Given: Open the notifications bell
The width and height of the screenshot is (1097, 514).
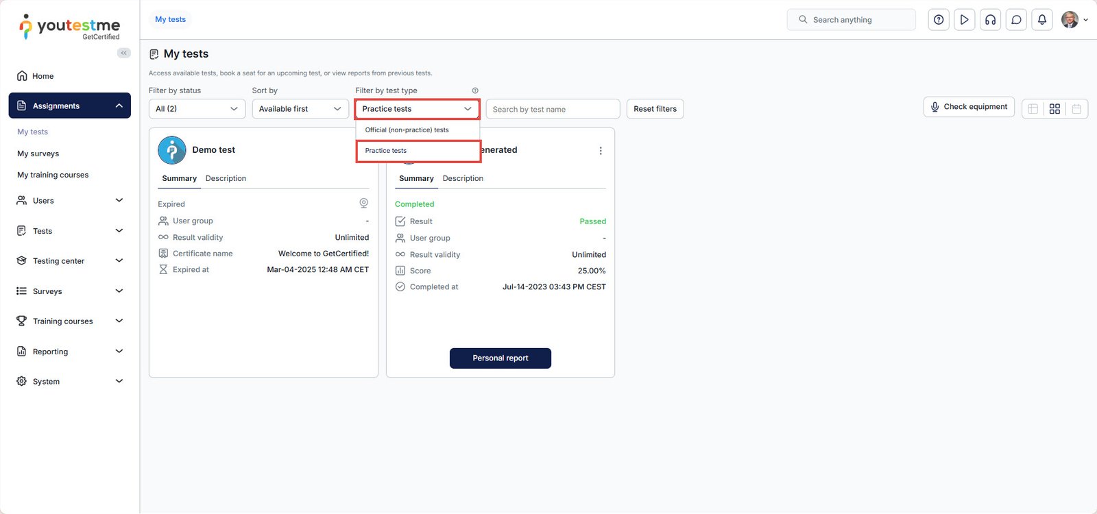Looking at the screenshot, I should point(1042,20).
